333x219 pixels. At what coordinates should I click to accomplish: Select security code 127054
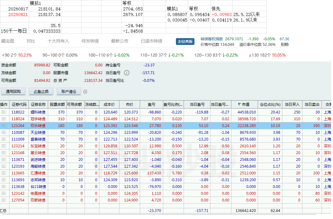(18, 200)
